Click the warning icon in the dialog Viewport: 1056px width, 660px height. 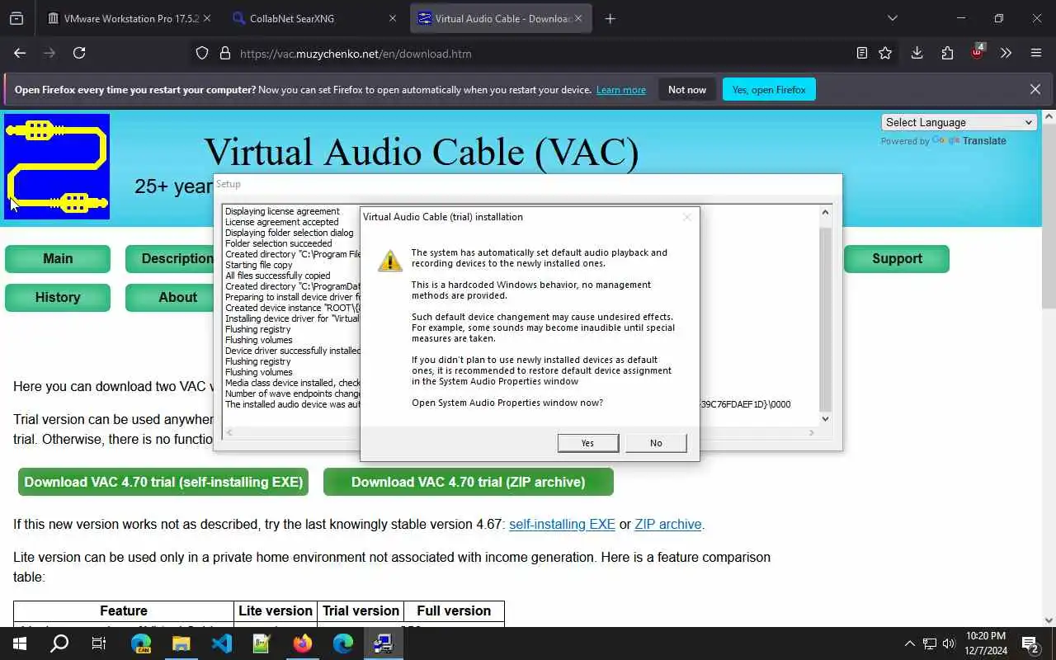point(389,261)
